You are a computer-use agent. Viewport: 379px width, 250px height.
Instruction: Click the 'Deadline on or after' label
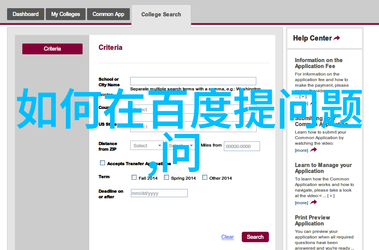click(111, 194)
